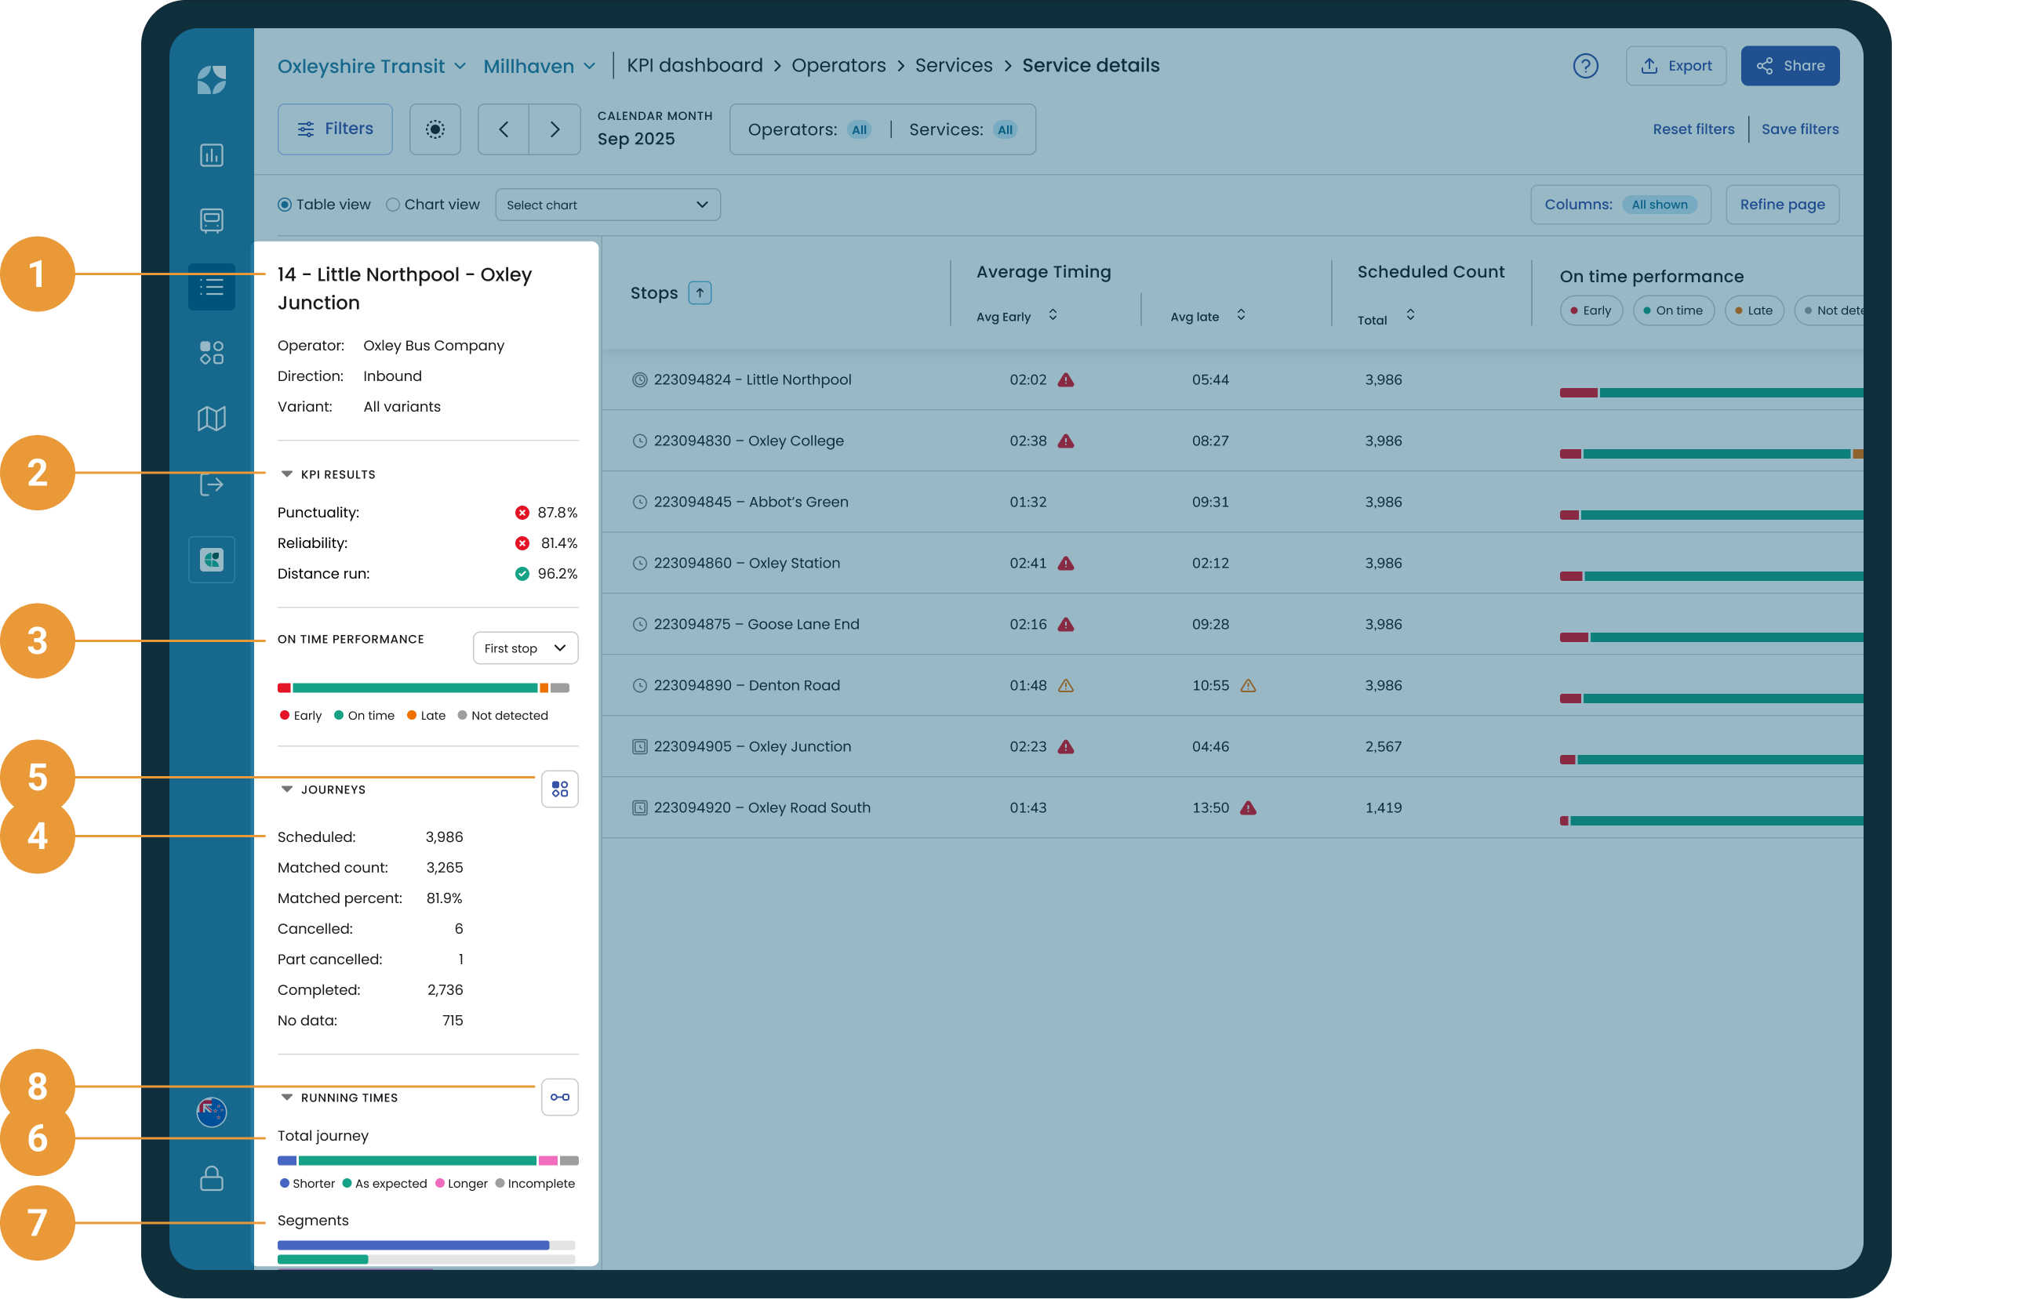
Task: Click running times link icon button
Action: [560, 1097]
